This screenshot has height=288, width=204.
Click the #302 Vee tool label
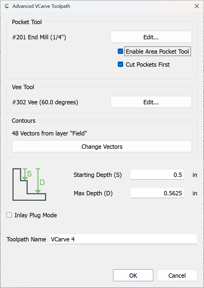(45, 102)
